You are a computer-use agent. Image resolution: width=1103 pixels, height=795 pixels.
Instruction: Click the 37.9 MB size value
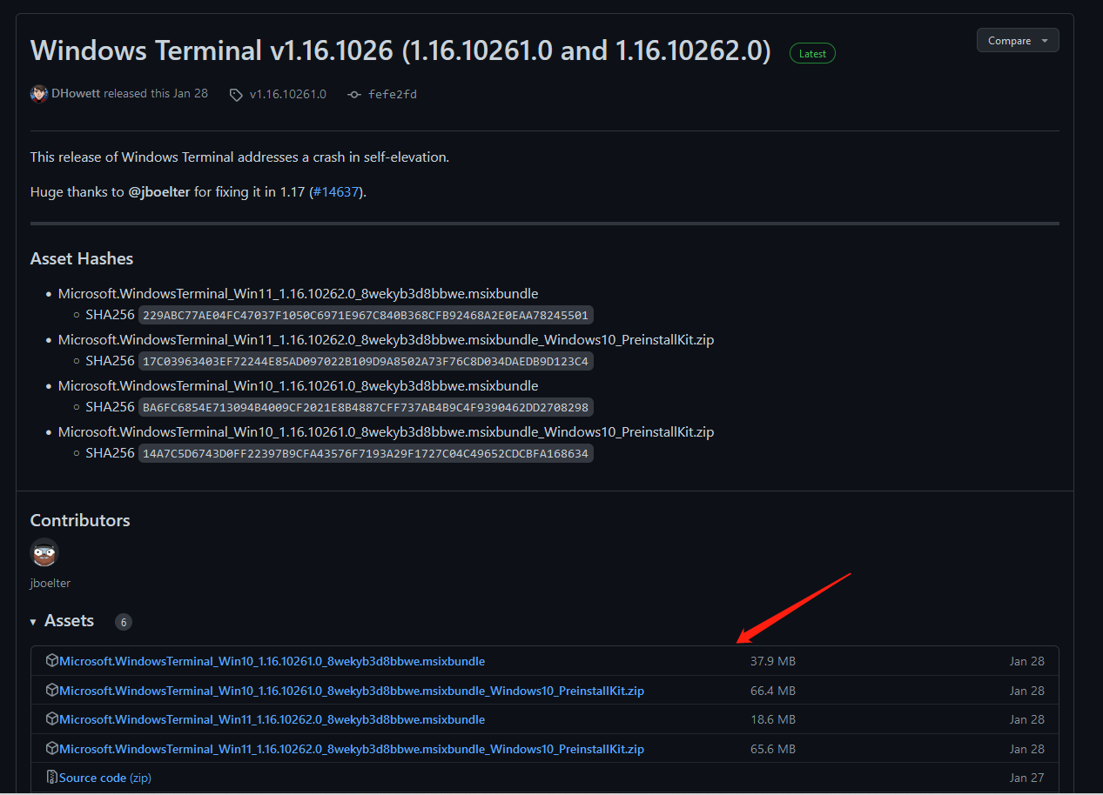click(x=773, y=661)
